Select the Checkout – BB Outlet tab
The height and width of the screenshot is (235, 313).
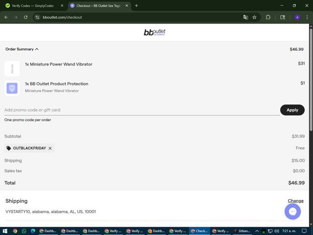(x=98, y=6)
